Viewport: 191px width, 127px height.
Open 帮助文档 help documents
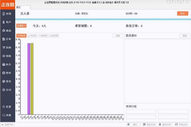click(x=149, y=124)
